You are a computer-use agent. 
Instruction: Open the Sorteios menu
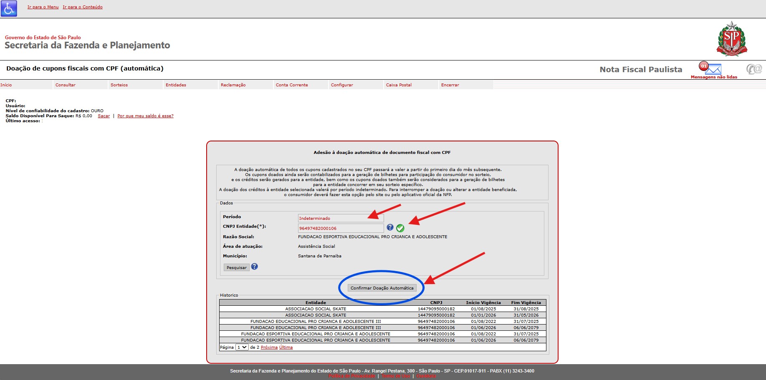(119, 85)
